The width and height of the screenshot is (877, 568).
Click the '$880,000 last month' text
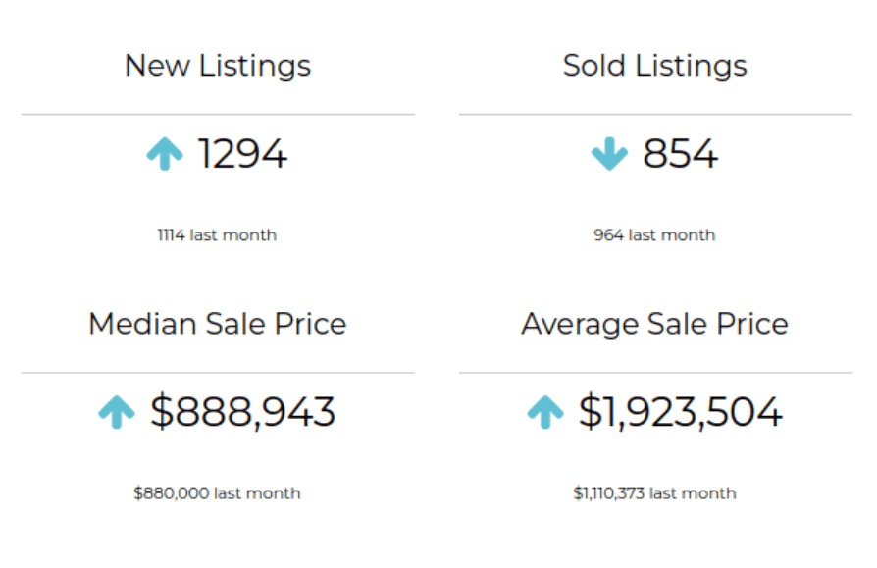(217, 493)
